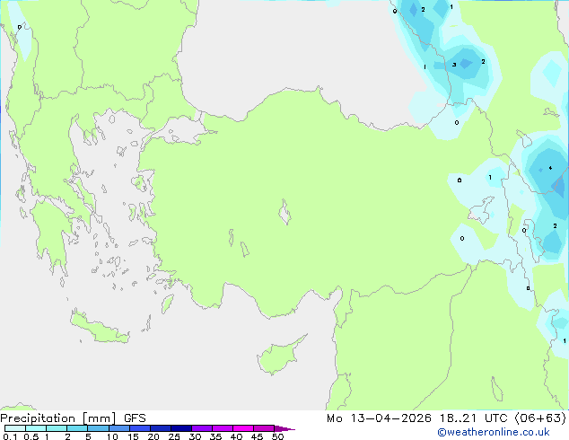
Task: Click the island of Crete on the map
Action: 100,328
